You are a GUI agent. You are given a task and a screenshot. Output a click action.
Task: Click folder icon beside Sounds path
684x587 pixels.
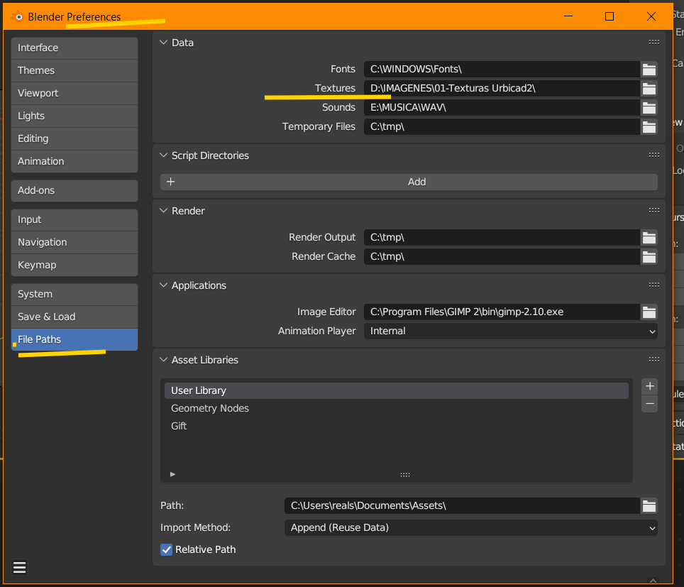(x=649, y=107)
